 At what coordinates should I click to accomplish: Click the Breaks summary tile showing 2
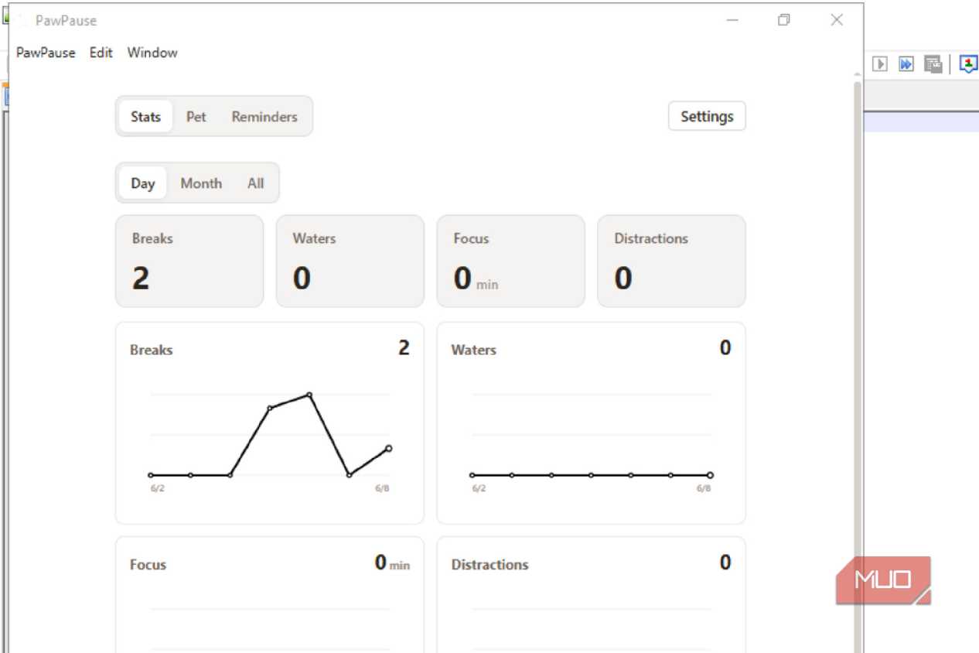click(189, 262)
